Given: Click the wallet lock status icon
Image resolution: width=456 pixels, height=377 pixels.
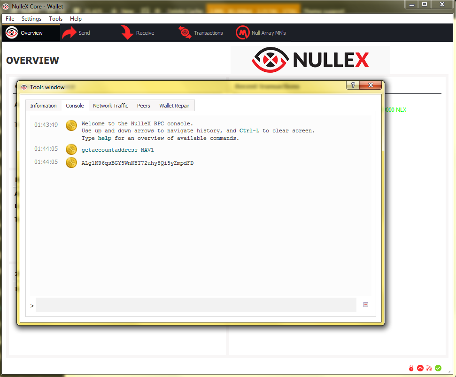Looking at the screenshot, I should [411, 368].
